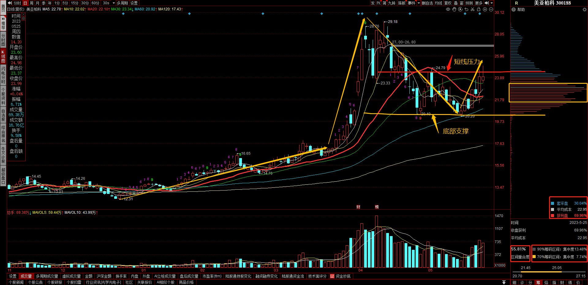Open the 绩 performance panel tab
Image resolution: width=588 pixels, height=285 pixels.
(570, 283)
